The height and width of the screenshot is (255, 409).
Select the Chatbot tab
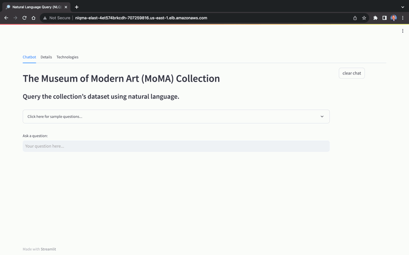(29, 57)
